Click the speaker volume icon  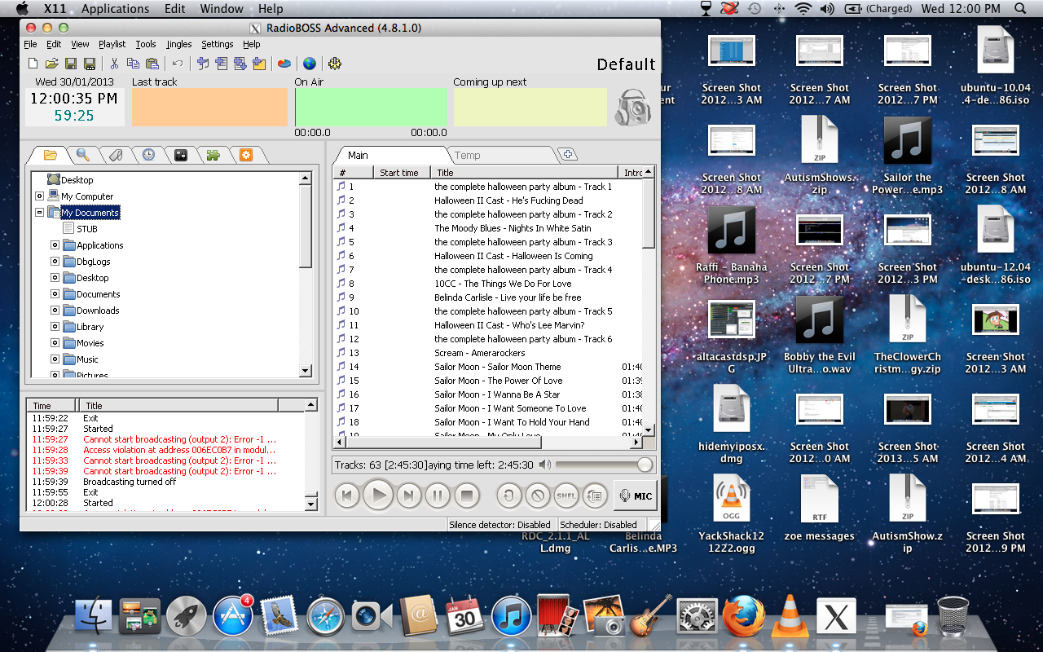pyautogui.click(x=544, y=465)
